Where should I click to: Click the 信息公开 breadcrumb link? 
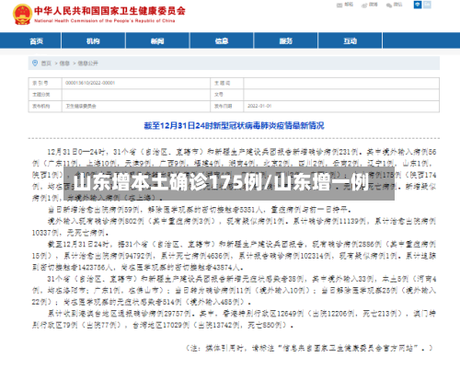(x=87, y=63)
